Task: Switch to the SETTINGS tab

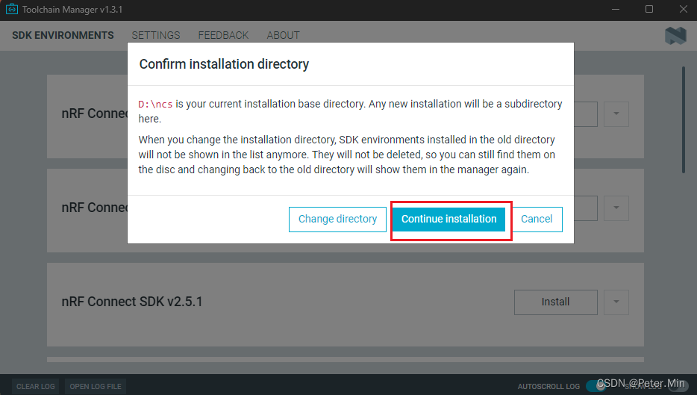Action: pyautogui.click(x=155, y=35)
